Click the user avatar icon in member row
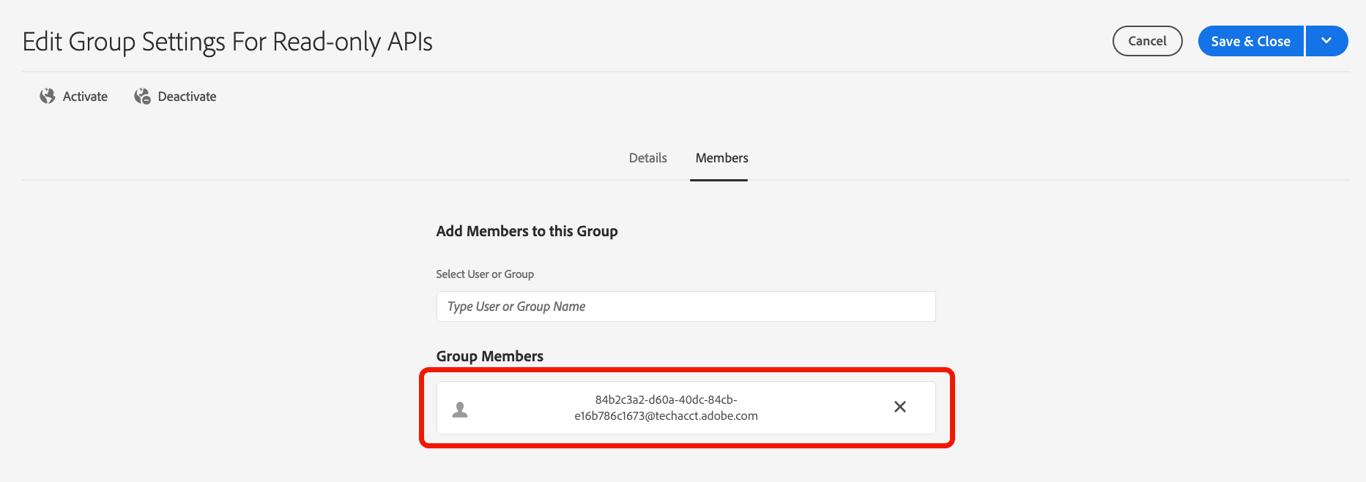Viewport: 1366px width, 482px height. pyautogui.click(x=460, y=409)
